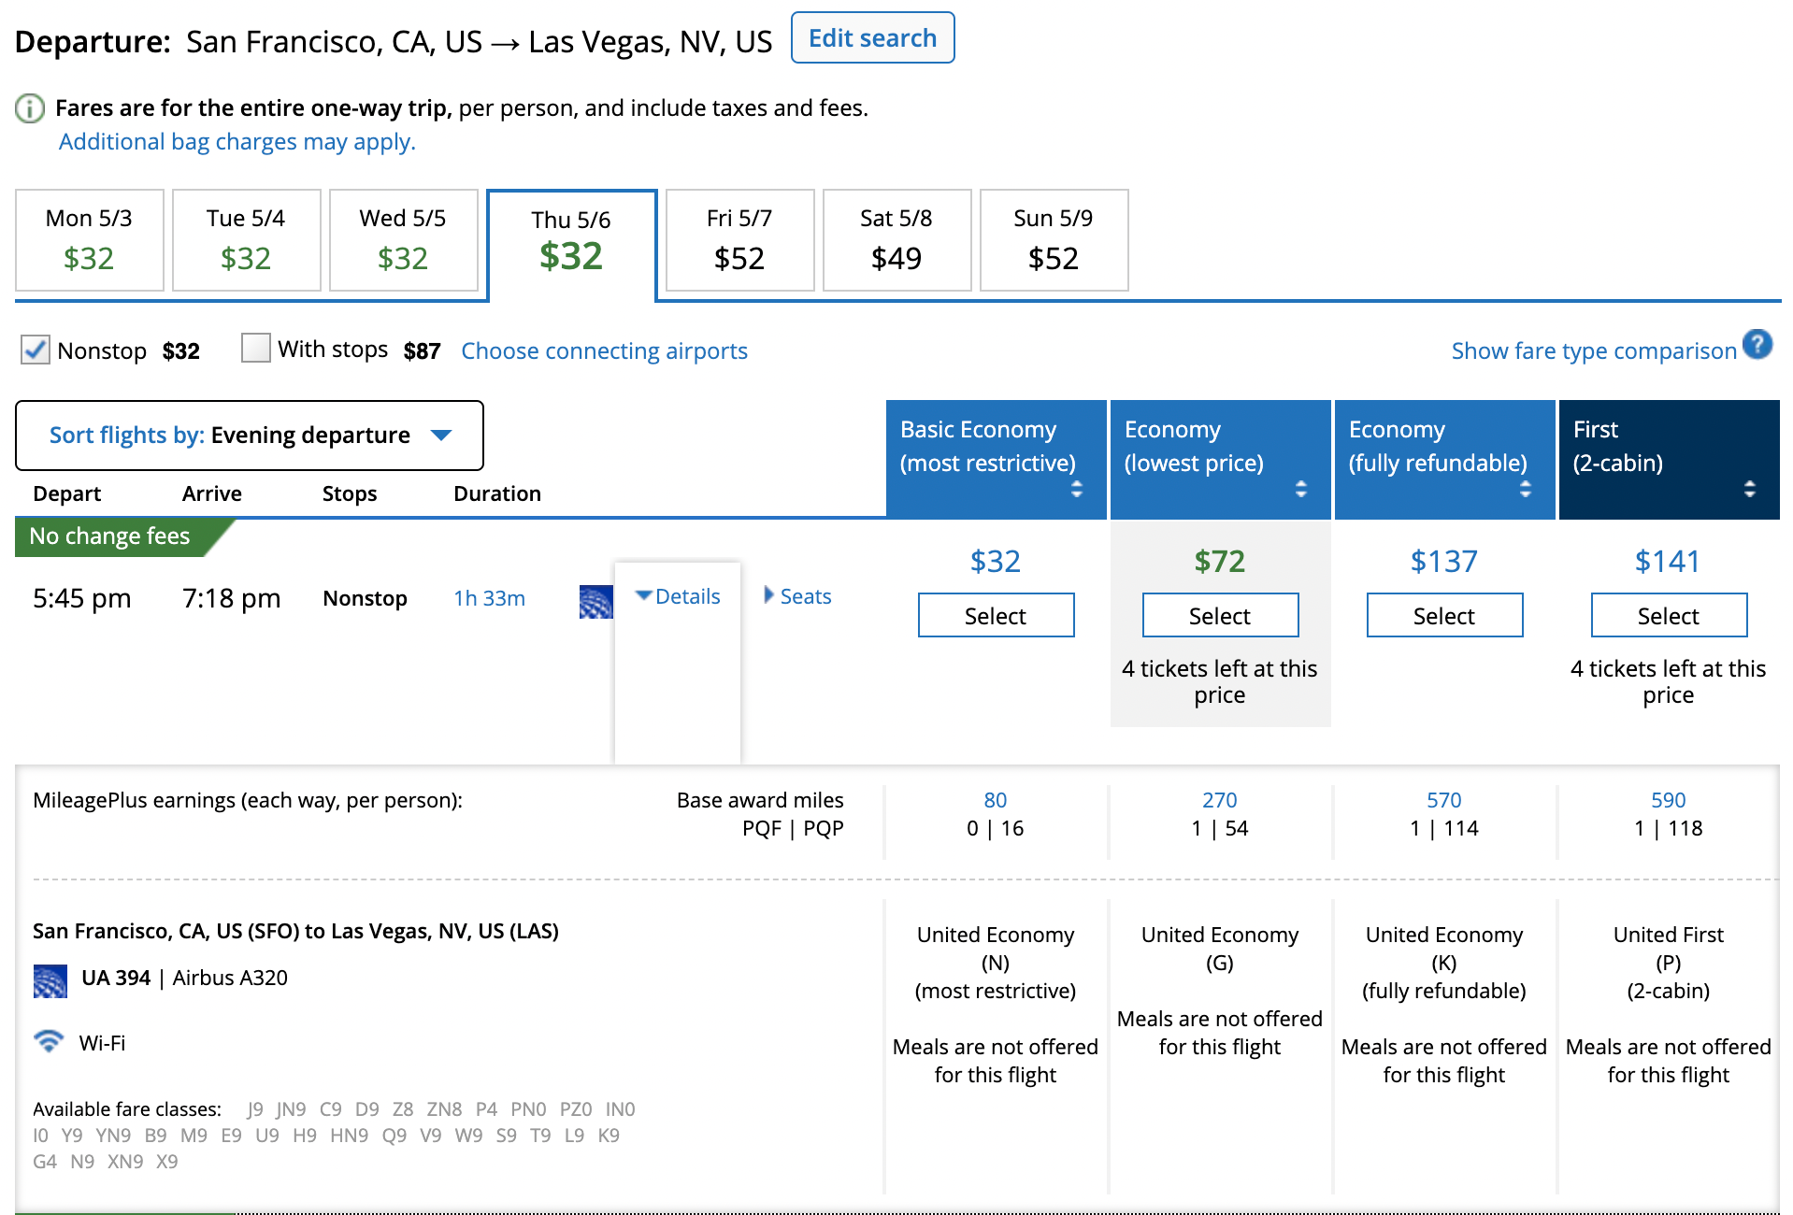Click the $72 Economy price
Viewport: 1793px width, 1215px height.
point(1220,562)
